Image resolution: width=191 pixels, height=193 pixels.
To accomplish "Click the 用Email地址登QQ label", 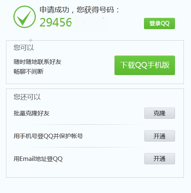I will coord(38,159).
